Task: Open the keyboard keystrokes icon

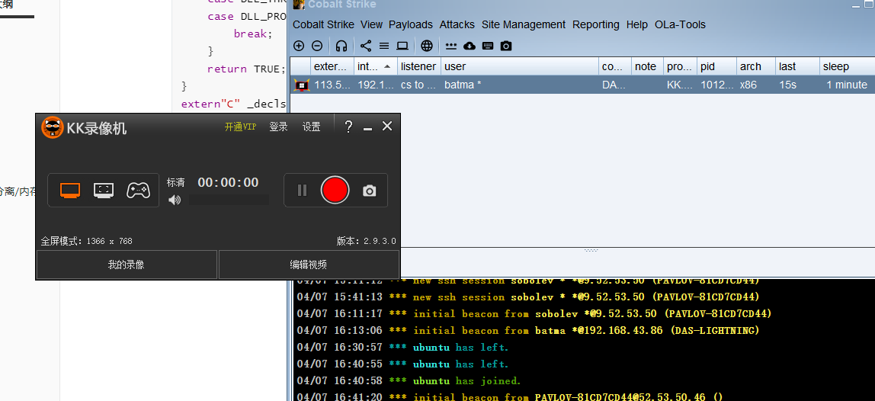Action: [488, 46]
